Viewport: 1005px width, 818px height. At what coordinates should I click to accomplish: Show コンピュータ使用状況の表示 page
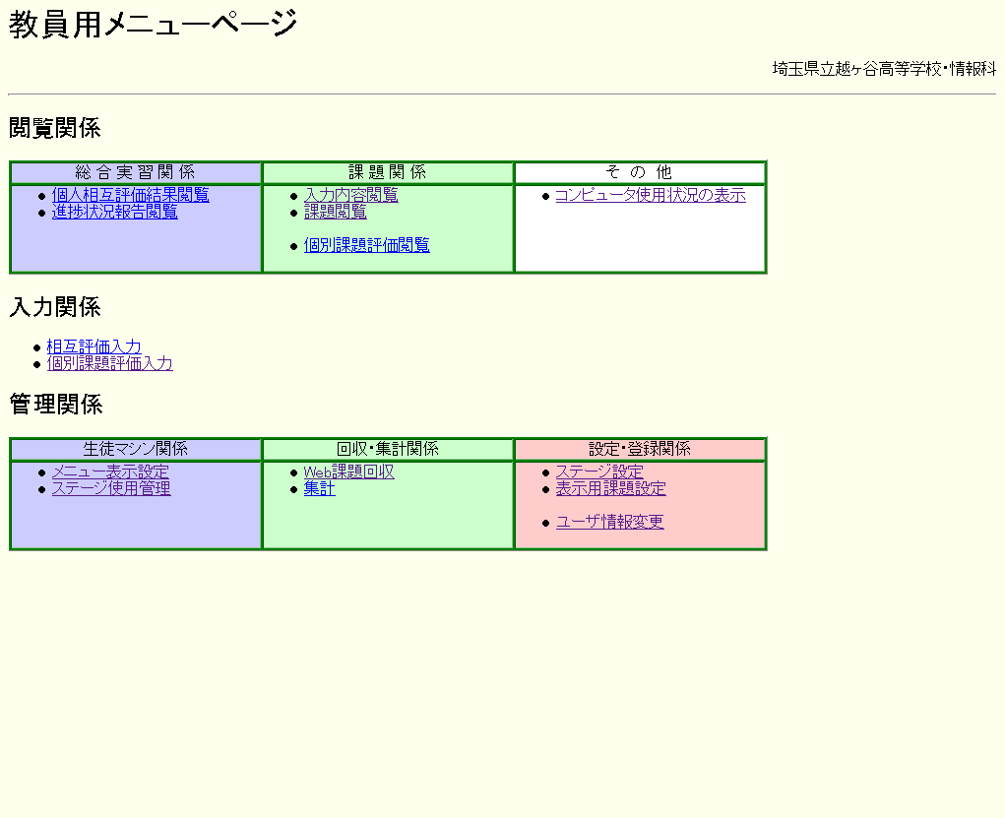650,195
